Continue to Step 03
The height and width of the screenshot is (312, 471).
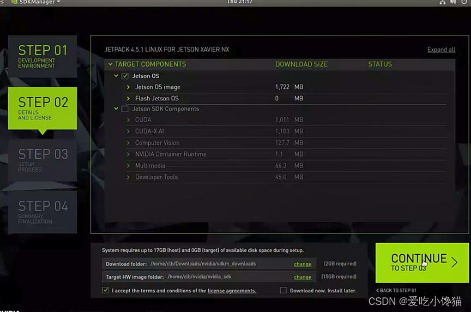pos(422,263)
